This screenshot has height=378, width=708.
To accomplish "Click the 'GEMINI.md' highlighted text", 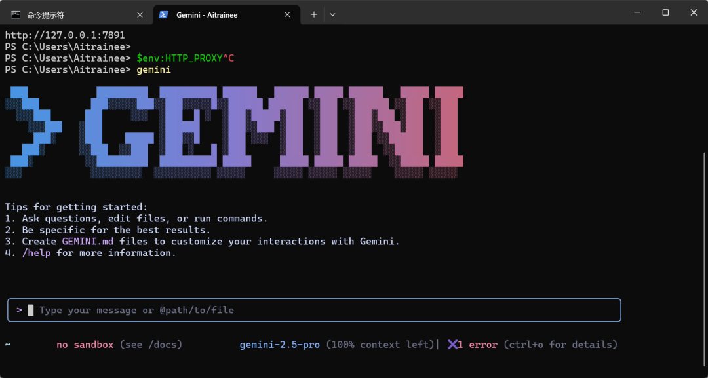I will tap(88, 242).
